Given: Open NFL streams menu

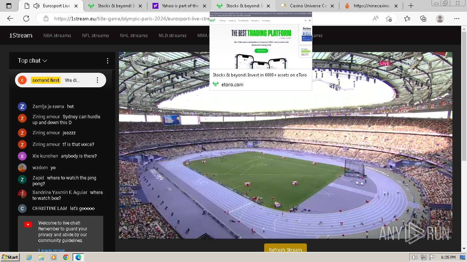Looking at the screenshot, I should coord(96,35).
